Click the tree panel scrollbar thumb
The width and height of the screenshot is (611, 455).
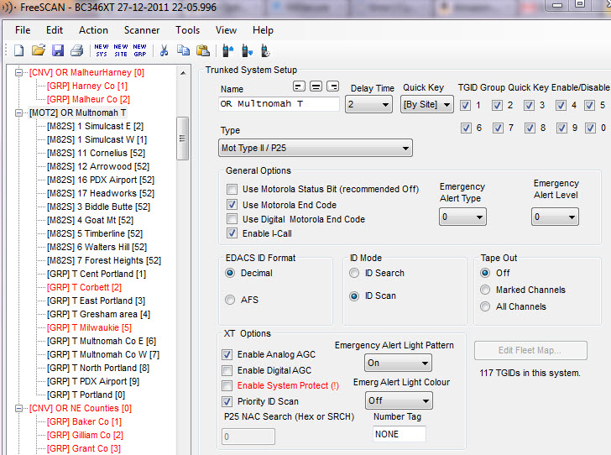(x=182, y=138)
